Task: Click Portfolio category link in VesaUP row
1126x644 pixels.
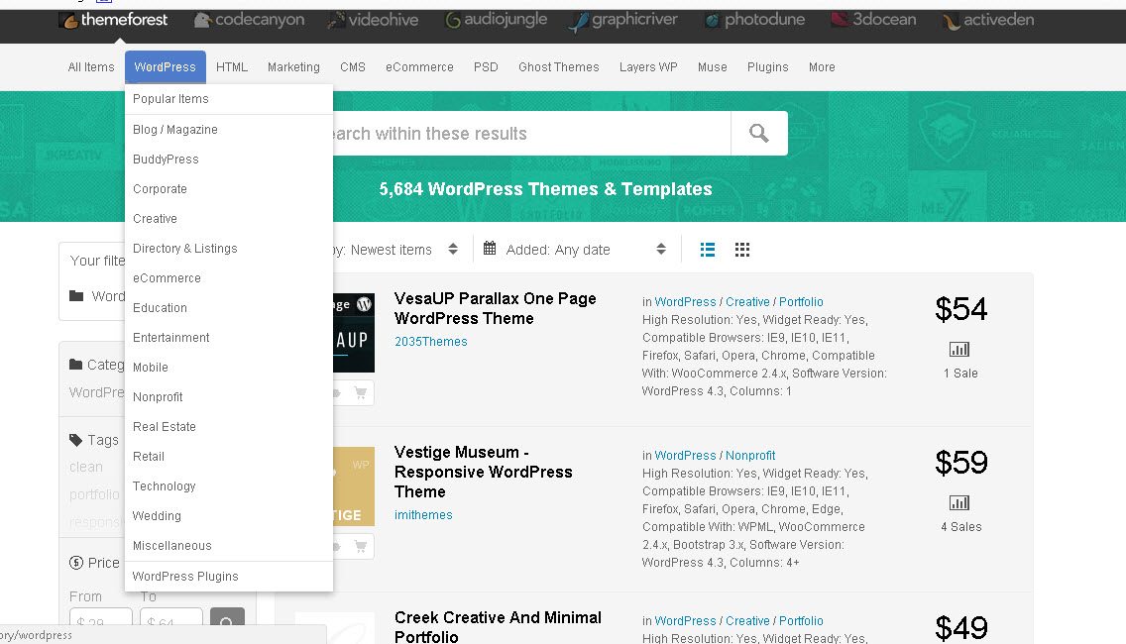Action: (802, 302)
